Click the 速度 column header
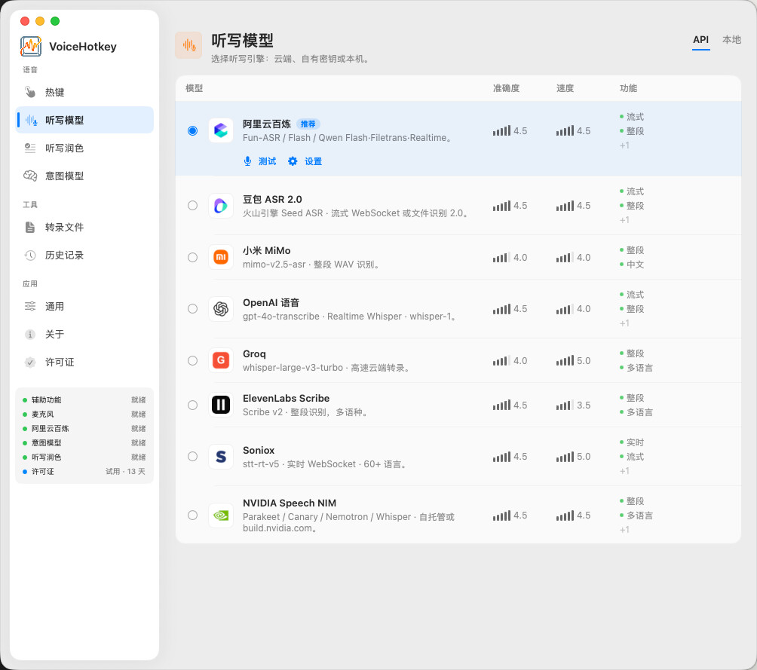Image resolution: width=757 pixels, height=670 pixels. pyautogui.click(x=565, y=88)
